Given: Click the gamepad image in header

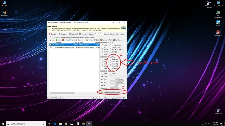Looking at the screenshot, I should [x=123, y=28].
